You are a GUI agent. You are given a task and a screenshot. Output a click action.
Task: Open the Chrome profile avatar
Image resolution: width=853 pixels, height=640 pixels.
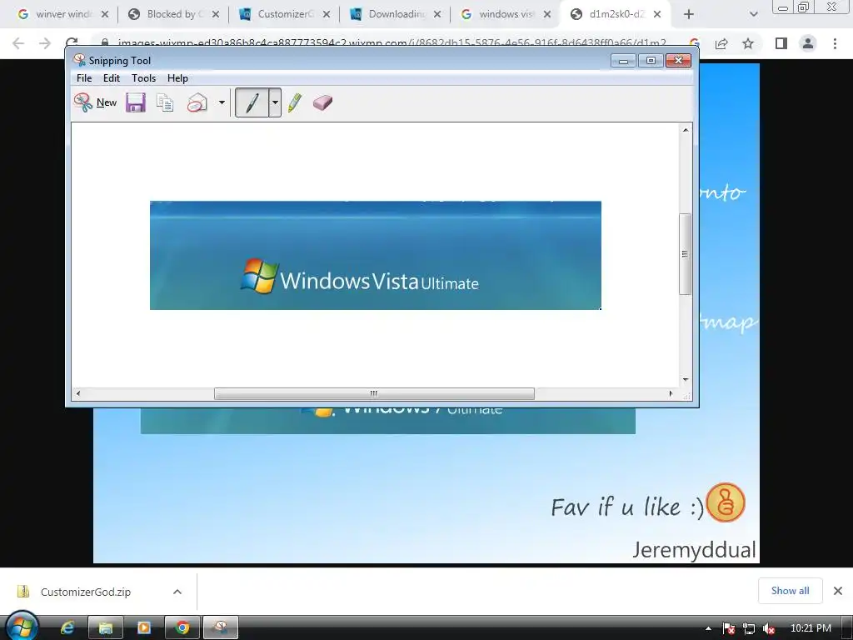[x=808, y=43]
